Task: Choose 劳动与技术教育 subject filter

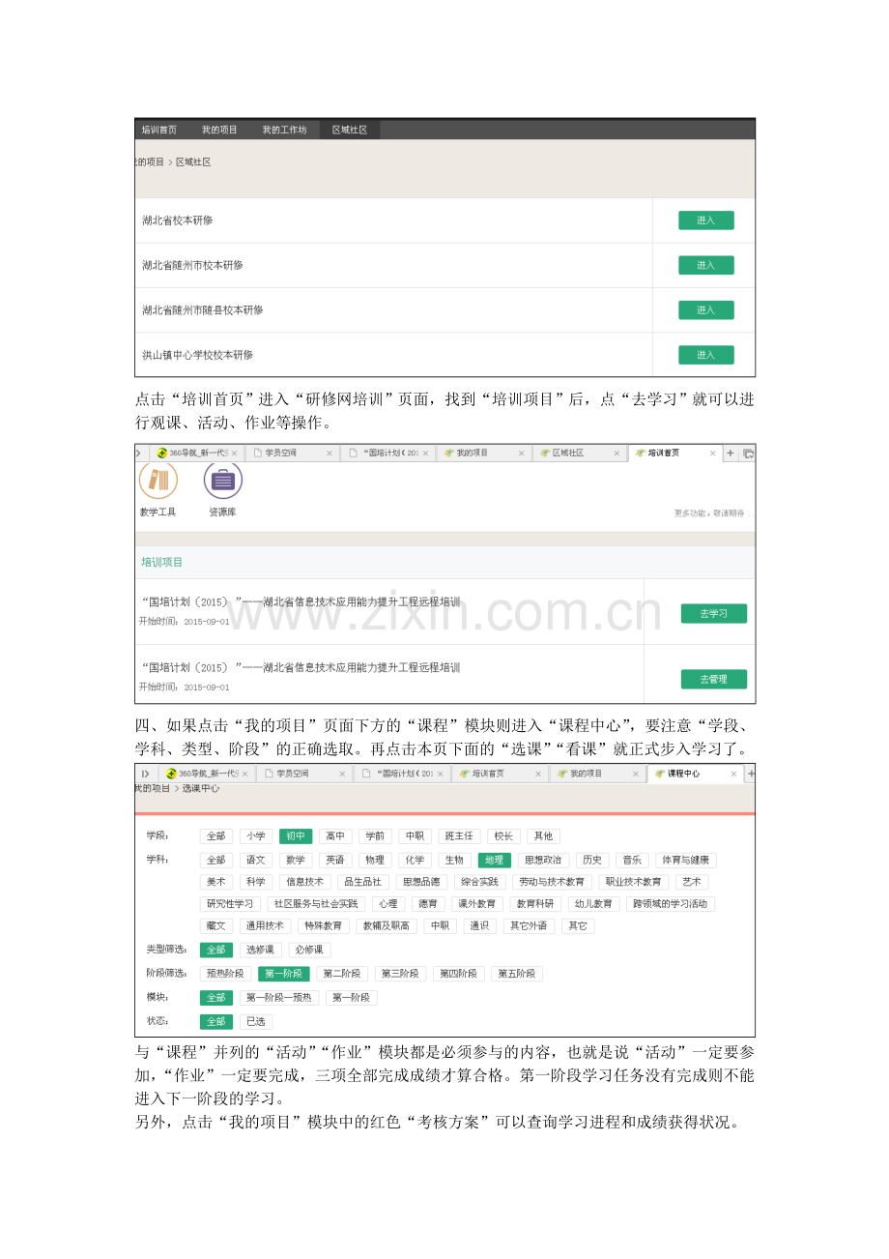Action: (552, 882)
